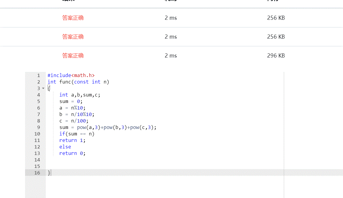Image resolution: width=343 pixels, height=198 pixels.
Task: Click line number 14 in the gutter
Action: pyautogui.click(x=37, y=160)
